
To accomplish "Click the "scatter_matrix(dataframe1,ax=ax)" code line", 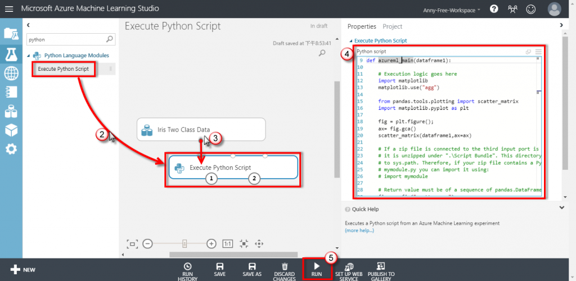I will 424,135.
